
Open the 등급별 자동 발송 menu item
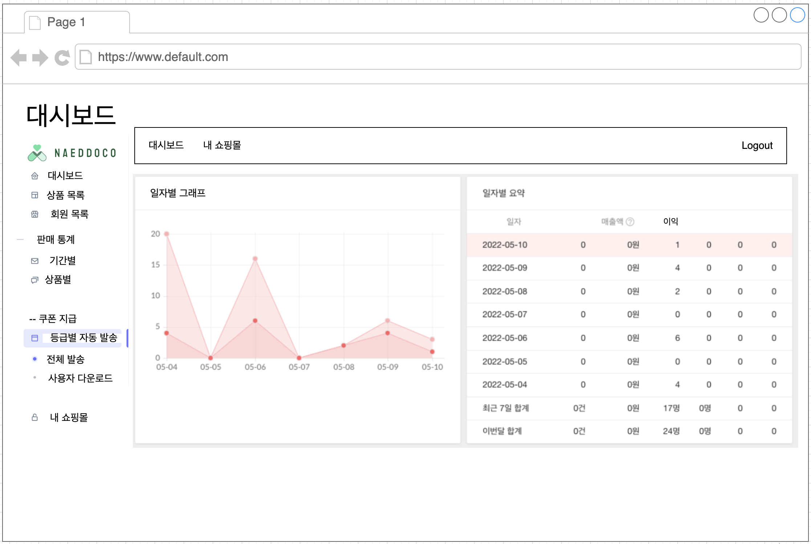point(83,338)
